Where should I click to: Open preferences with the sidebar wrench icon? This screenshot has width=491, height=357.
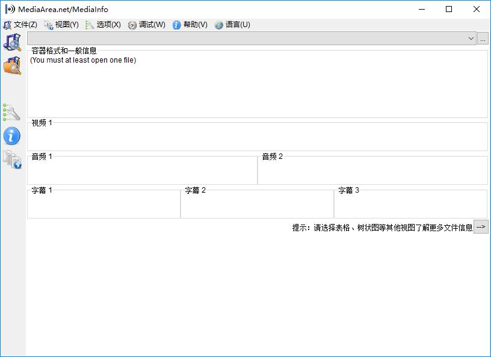(x=12, y=111)
